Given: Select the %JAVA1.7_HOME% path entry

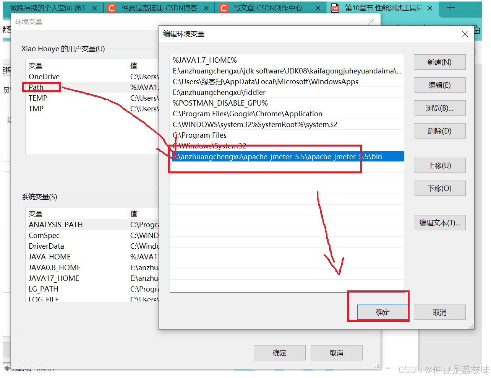Looking at the screenshot, I should point(287,60).
